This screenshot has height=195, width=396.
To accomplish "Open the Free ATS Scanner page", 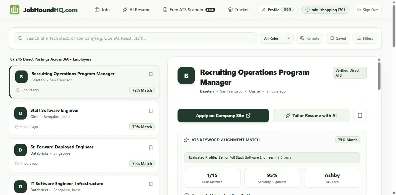I will click(189, 10).
